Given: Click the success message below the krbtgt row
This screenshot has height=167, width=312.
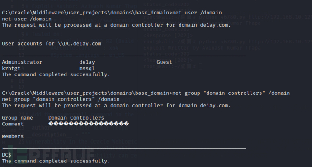Looking at the screenshot, I should point(56,74).
